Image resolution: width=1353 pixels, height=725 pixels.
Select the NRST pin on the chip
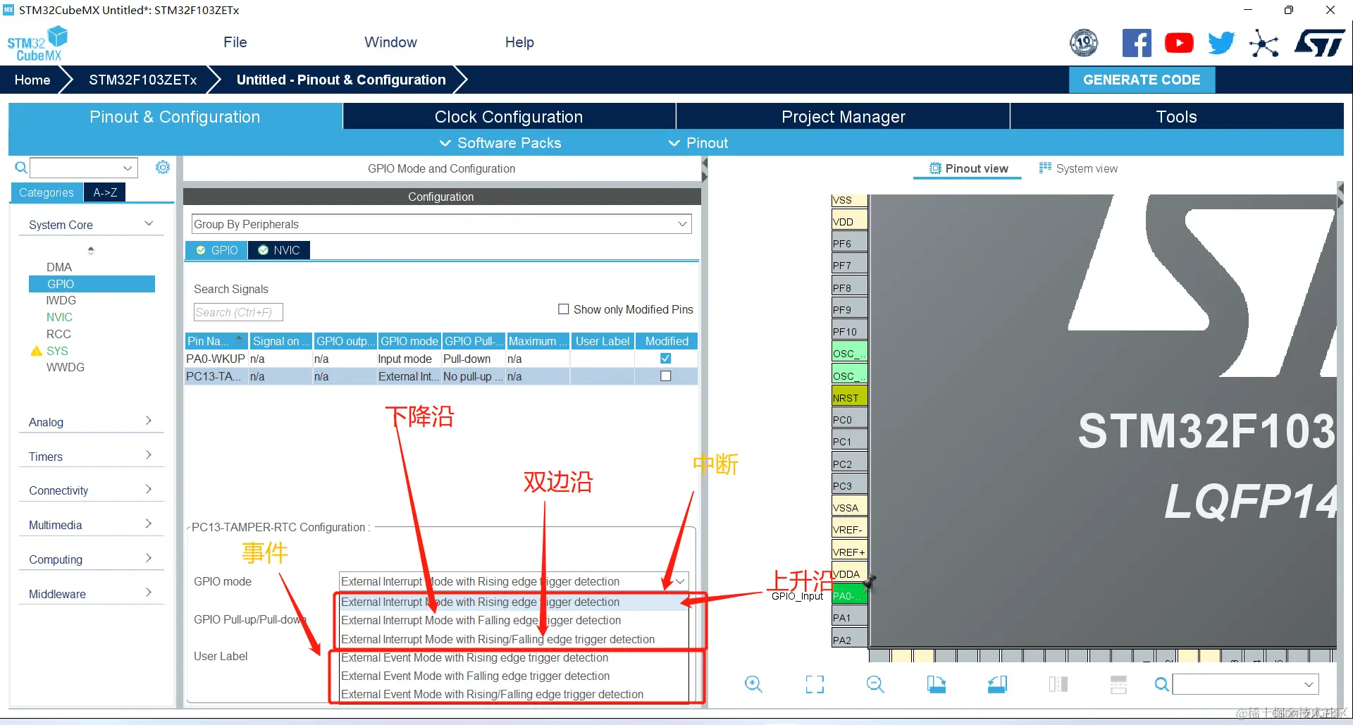tap(849, 397)
